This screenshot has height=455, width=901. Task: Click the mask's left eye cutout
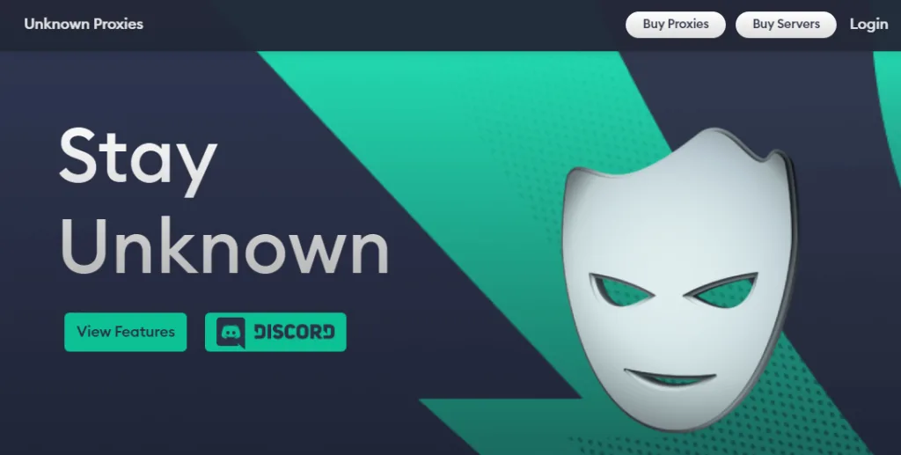coord(621,290)
